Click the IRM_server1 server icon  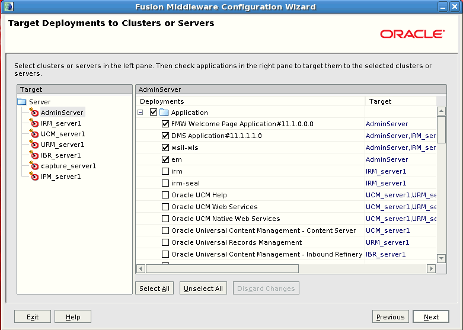tap(34, 123)
